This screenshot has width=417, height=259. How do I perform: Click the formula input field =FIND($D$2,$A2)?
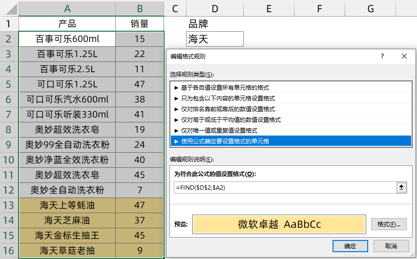pyautogui.click(x=285, y=187)
